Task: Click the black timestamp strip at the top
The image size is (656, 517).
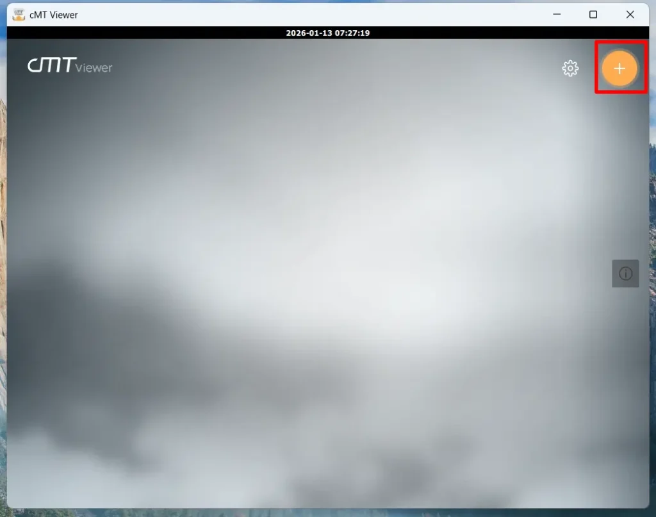Action: coord(328,33)
